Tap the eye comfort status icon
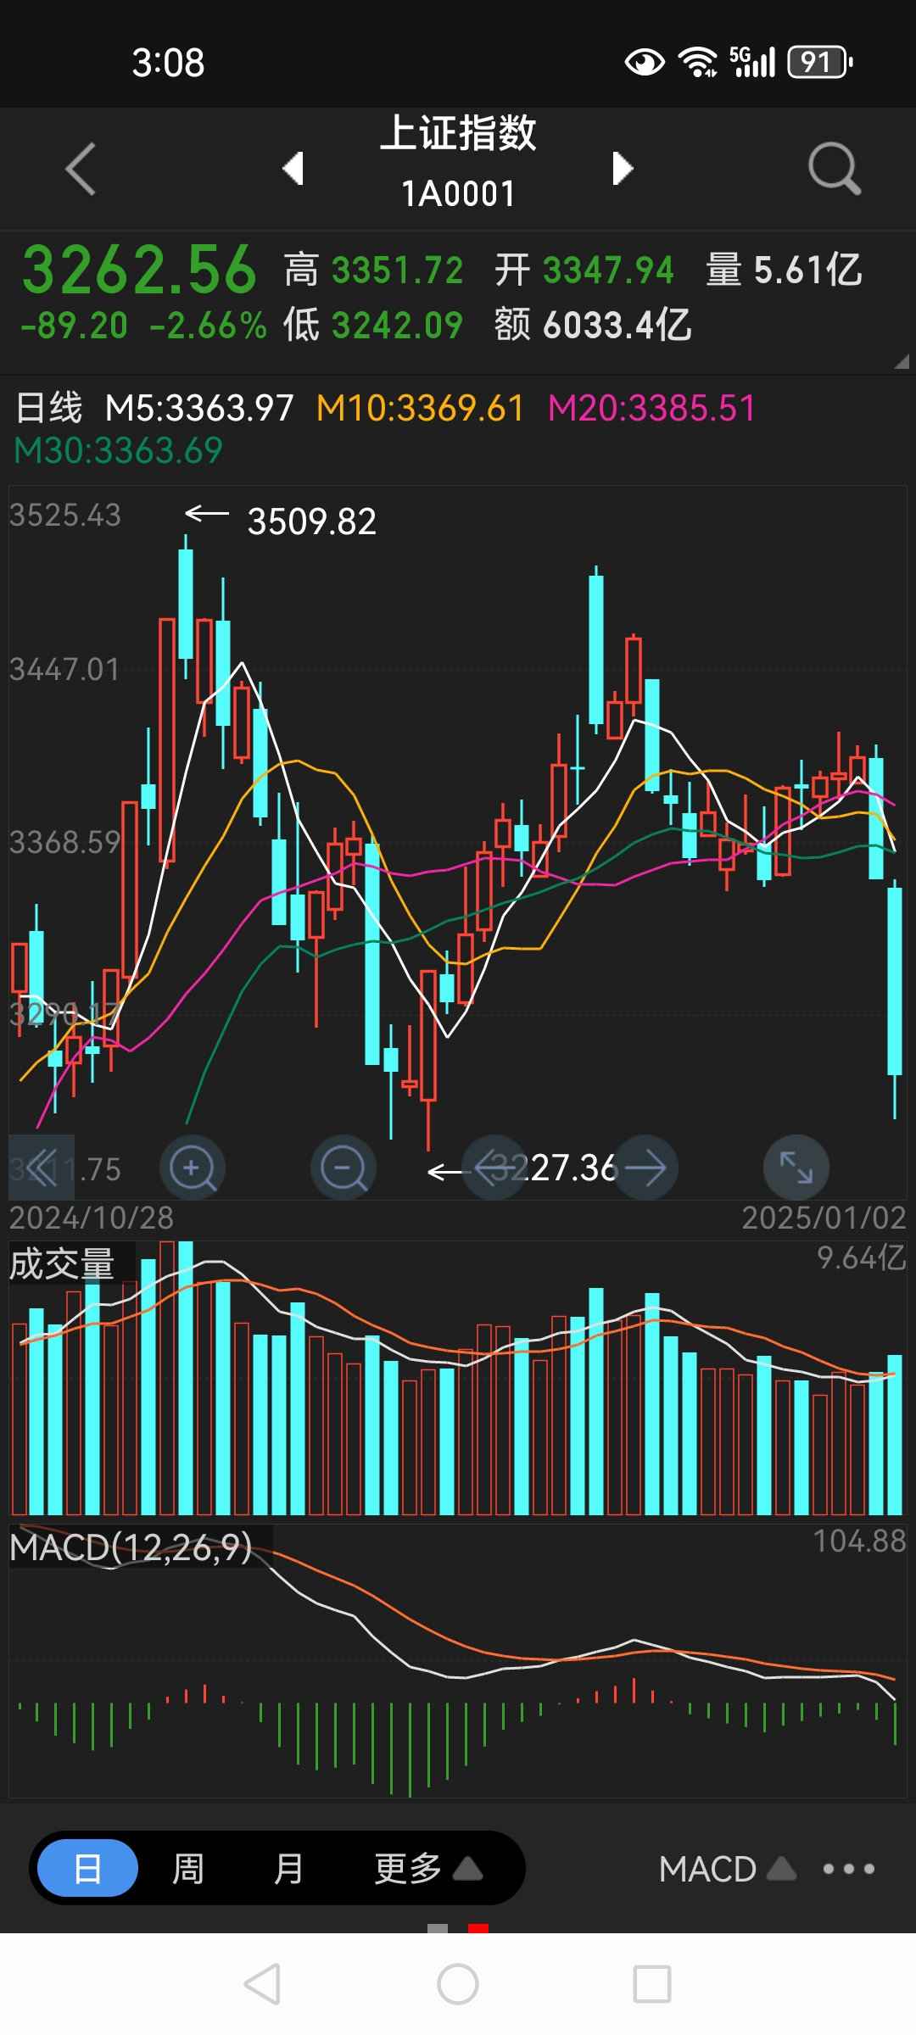This screenshot has width=916, height=2035. (645, 62)
